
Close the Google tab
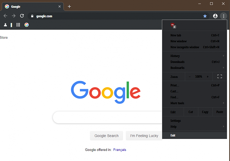[59, 6]
